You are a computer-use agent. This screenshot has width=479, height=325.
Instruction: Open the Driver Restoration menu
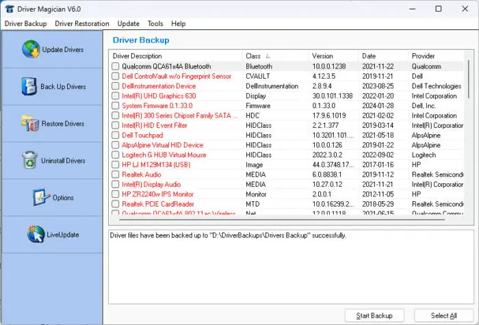click(82, 23)
